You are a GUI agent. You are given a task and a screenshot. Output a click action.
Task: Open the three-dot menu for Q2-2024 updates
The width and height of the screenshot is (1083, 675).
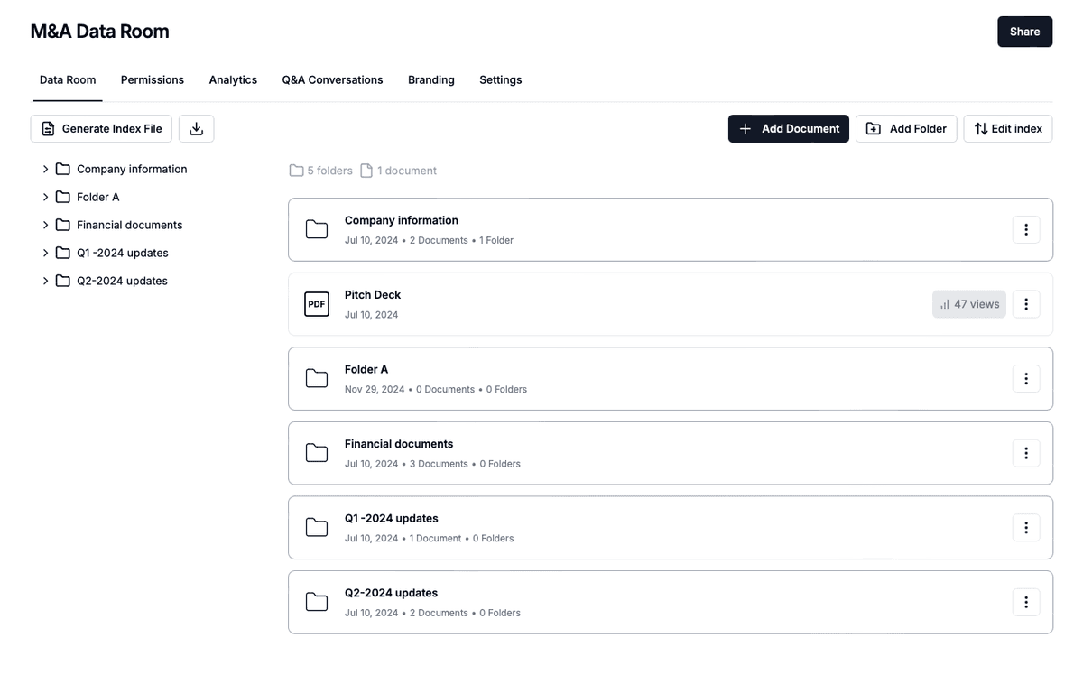[x=1025, y=602]
